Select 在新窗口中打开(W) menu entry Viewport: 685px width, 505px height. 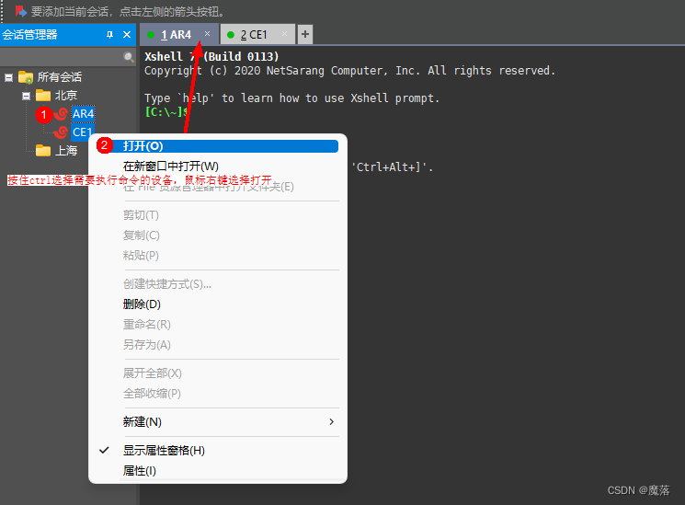pyautogui.click(x=171, y=166)
